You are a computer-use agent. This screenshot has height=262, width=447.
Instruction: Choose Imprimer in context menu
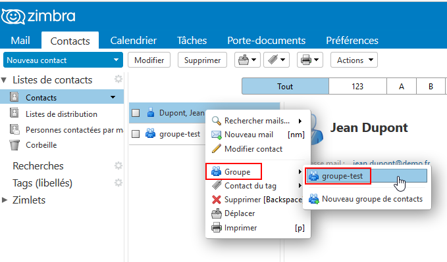[257, 228]
